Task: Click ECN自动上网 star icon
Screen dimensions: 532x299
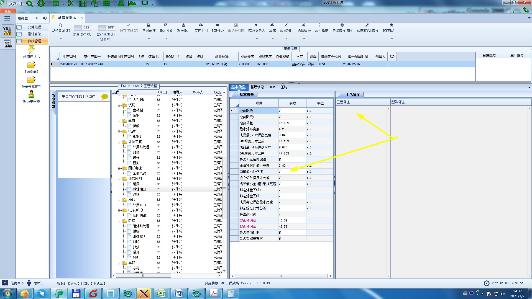Action: (x=392, y=25)
